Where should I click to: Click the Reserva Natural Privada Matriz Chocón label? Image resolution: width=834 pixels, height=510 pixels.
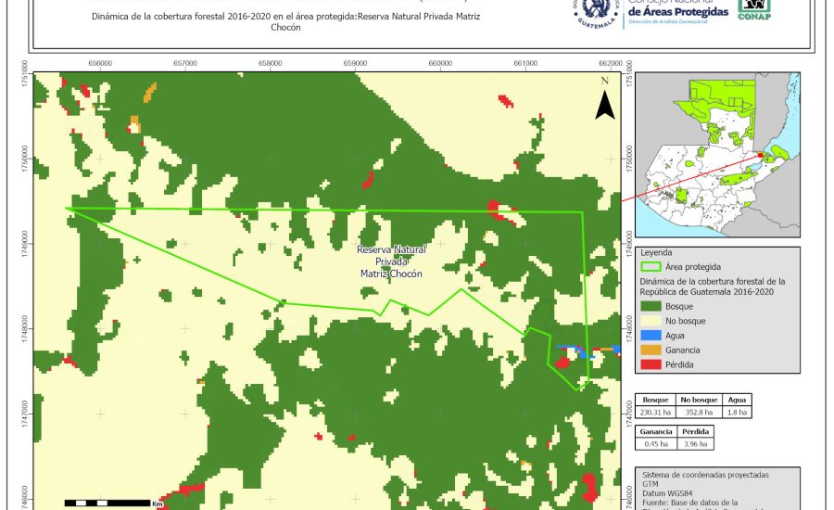[x=390, y=262]
